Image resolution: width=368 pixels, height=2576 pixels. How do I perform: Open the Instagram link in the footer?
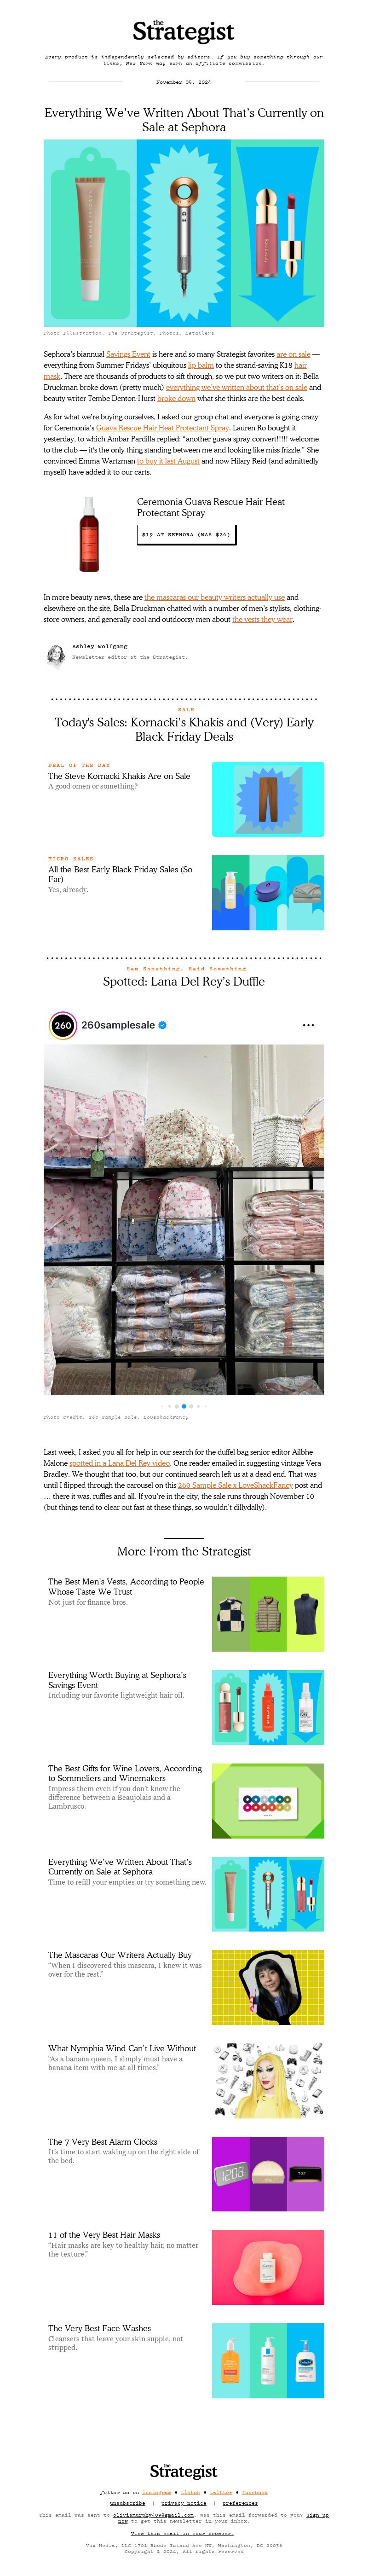[x=156, y=2493]
